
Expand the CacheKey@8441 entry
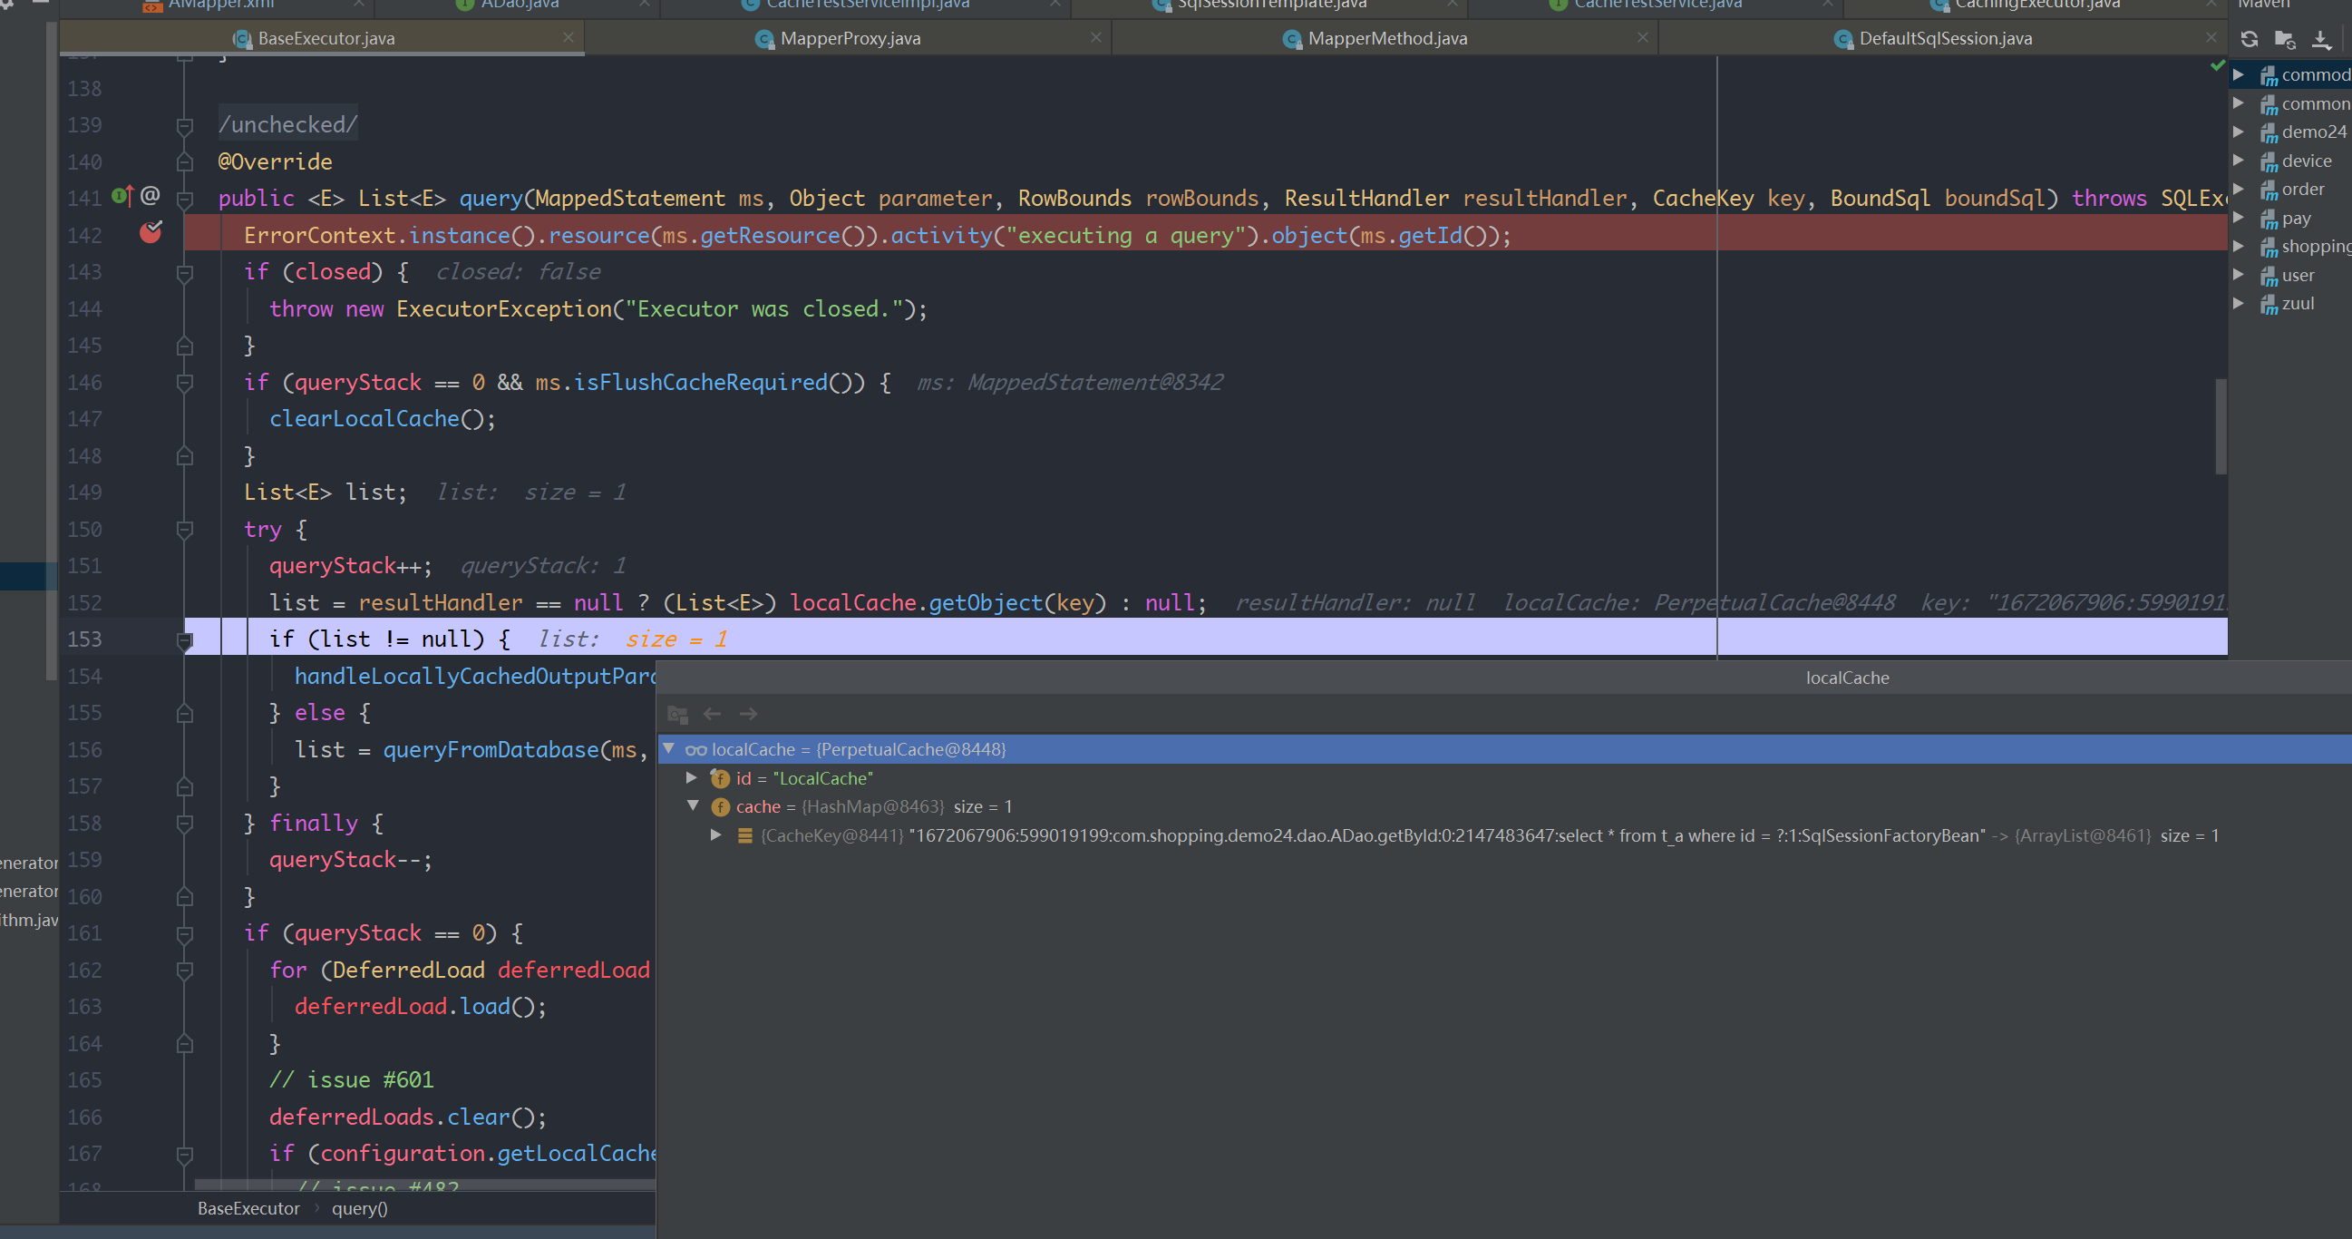pos(715,835)
